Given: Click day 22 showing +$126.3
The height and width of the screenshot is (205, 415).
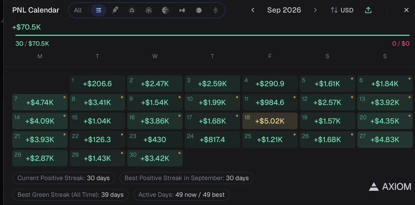Looking at the screenshot, I should coord(97,140).
